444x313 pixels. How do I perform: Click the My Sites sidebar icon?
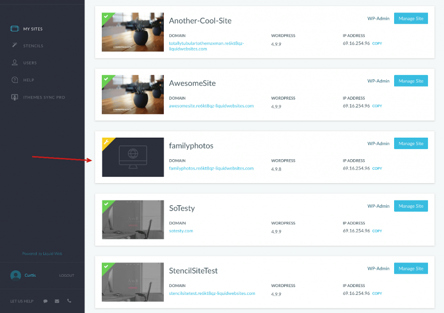tap(15, 29)
